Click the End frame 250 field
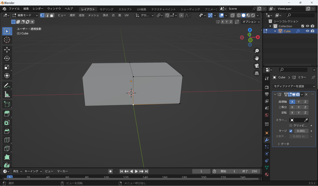 (x=249, y=171)
